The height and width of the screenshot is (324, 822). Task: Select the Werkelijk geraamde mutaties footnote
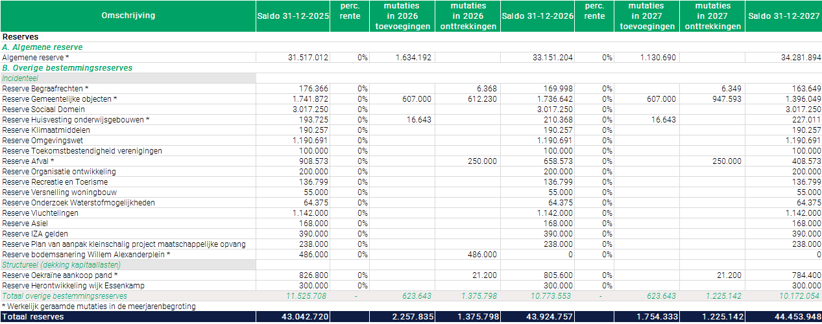(98, 307)
